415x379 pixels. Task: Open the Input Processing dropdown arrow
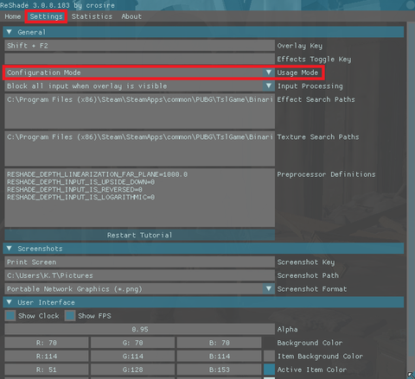269,85
